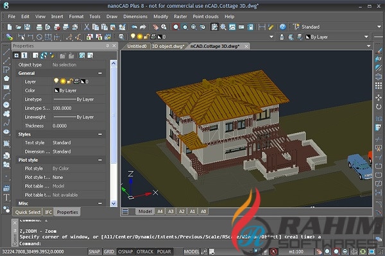This screenshot has height=256, width=385.
Task: Click the Print preview icon
Action: click(48, 27)
